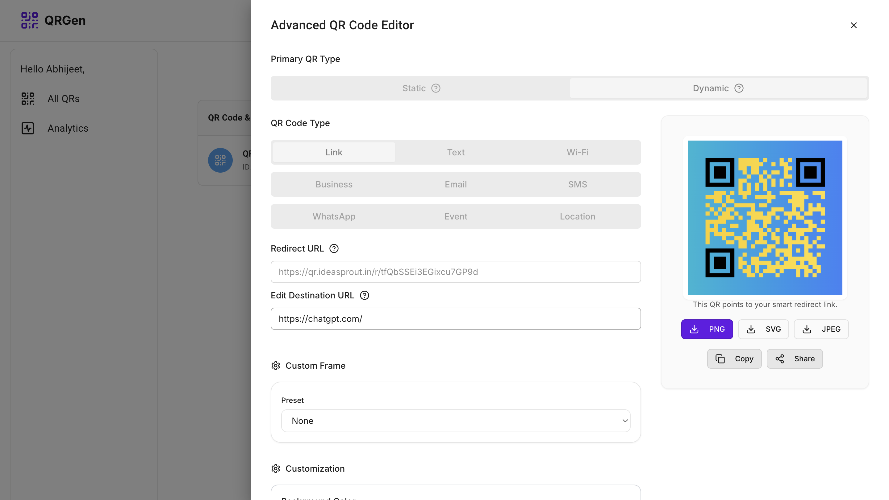Expand the Custom Frame section
889x500 pixels.
point(315,366)
